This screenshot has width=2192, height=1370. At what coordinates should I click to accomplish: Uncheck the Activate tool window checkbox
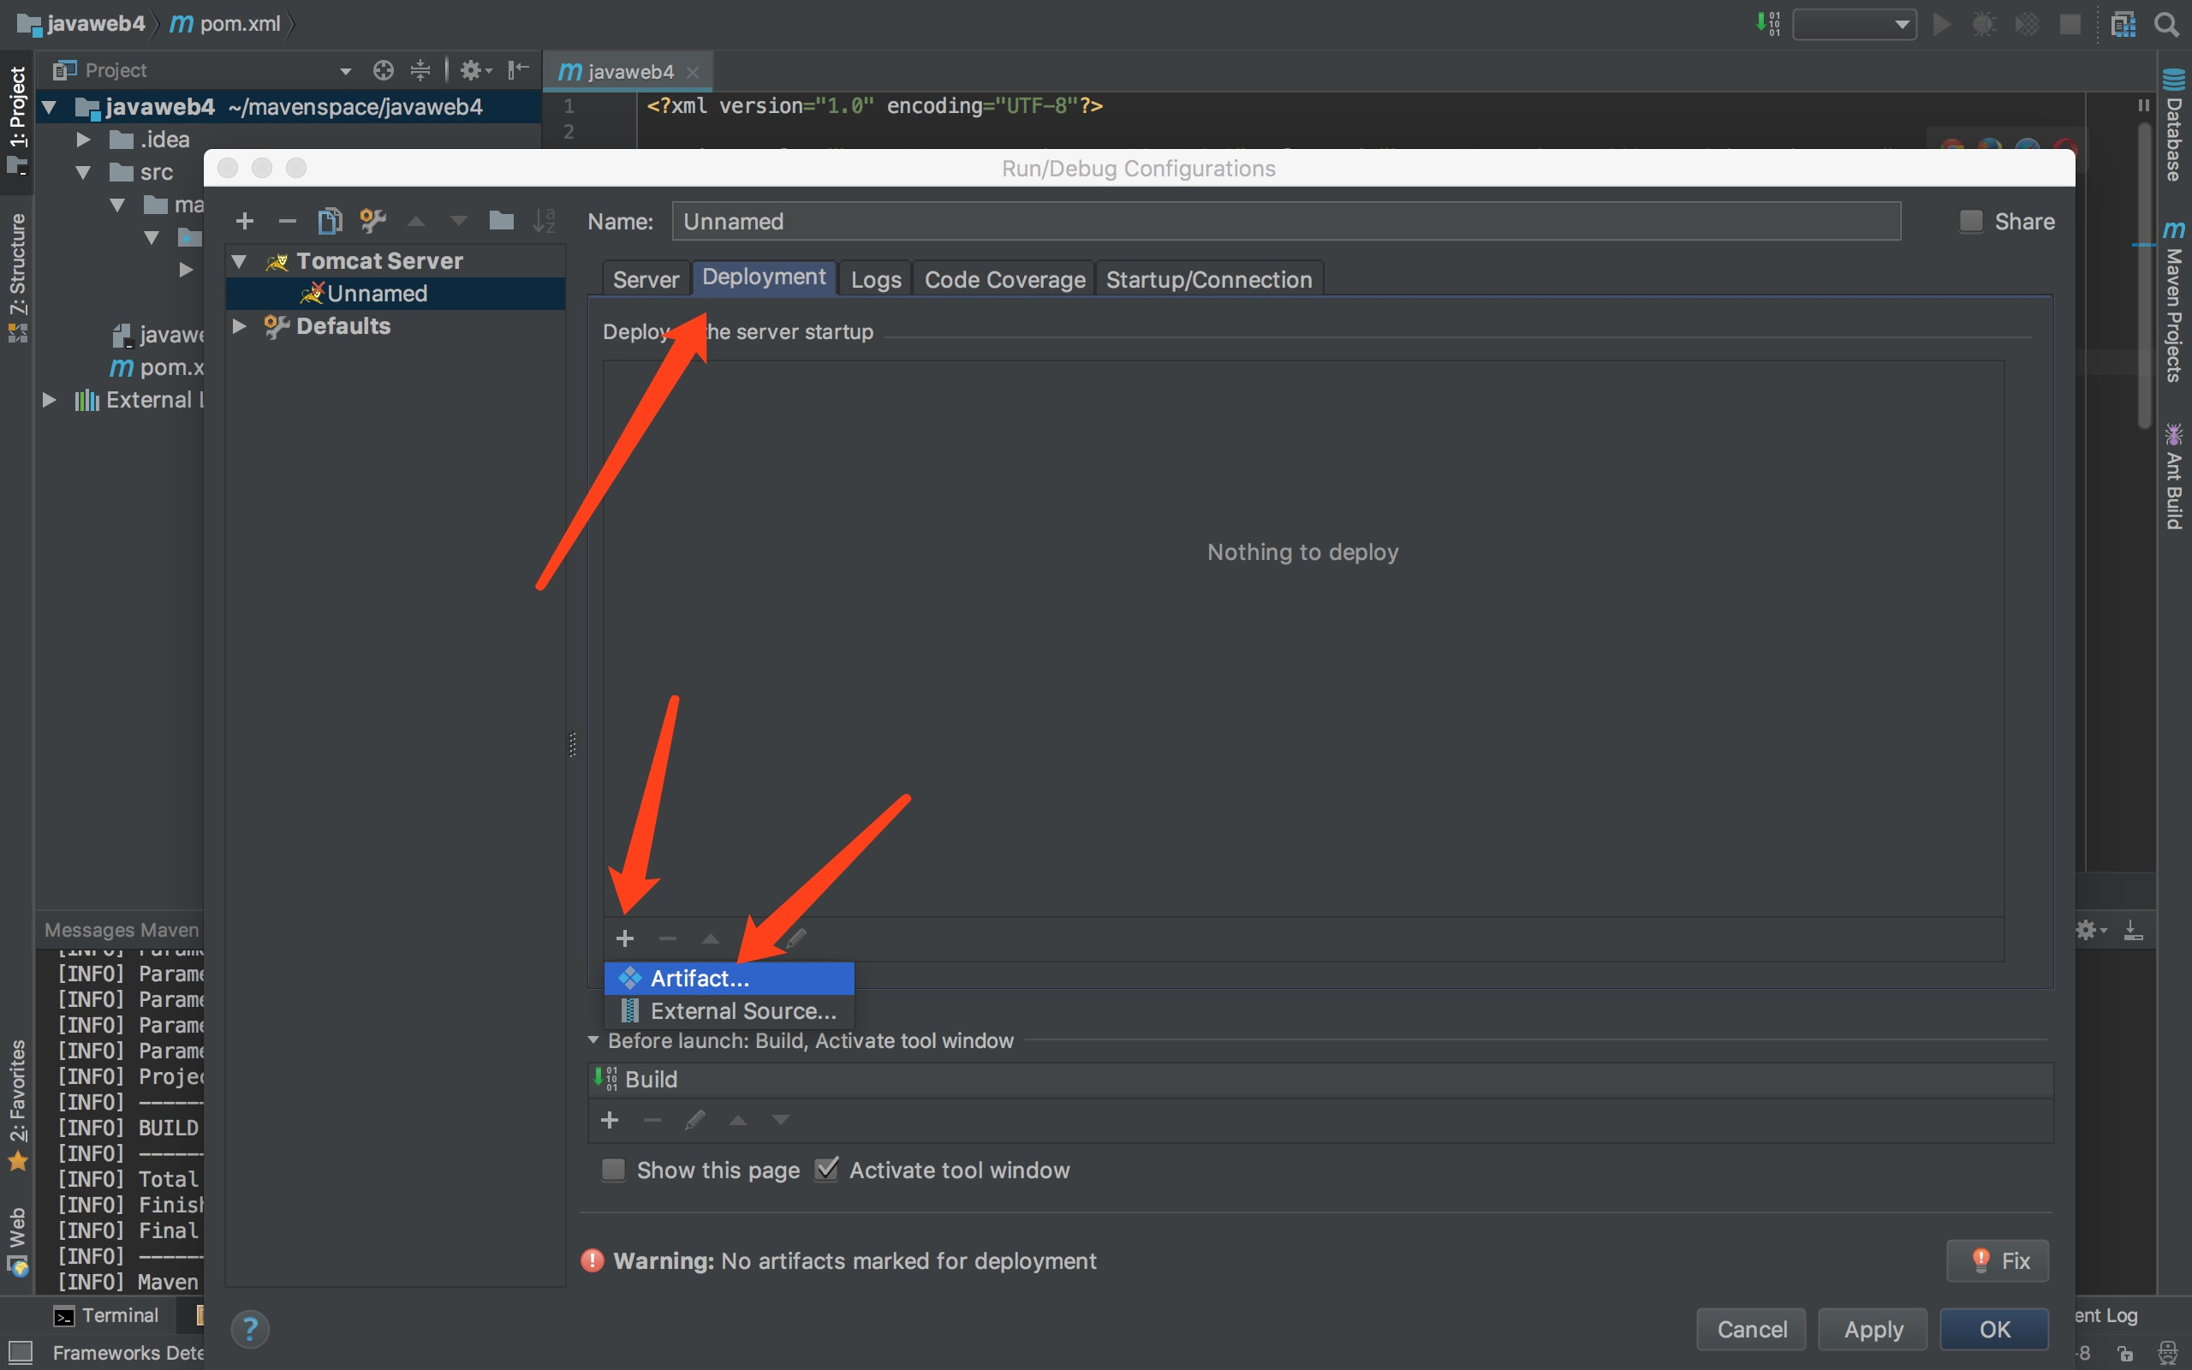tap(826, 1170)
